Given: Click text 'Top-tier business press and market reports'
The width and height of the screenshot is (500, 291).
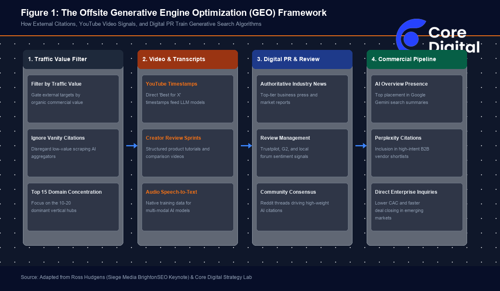Looking at the screenshot, I should tap(289, 99).
